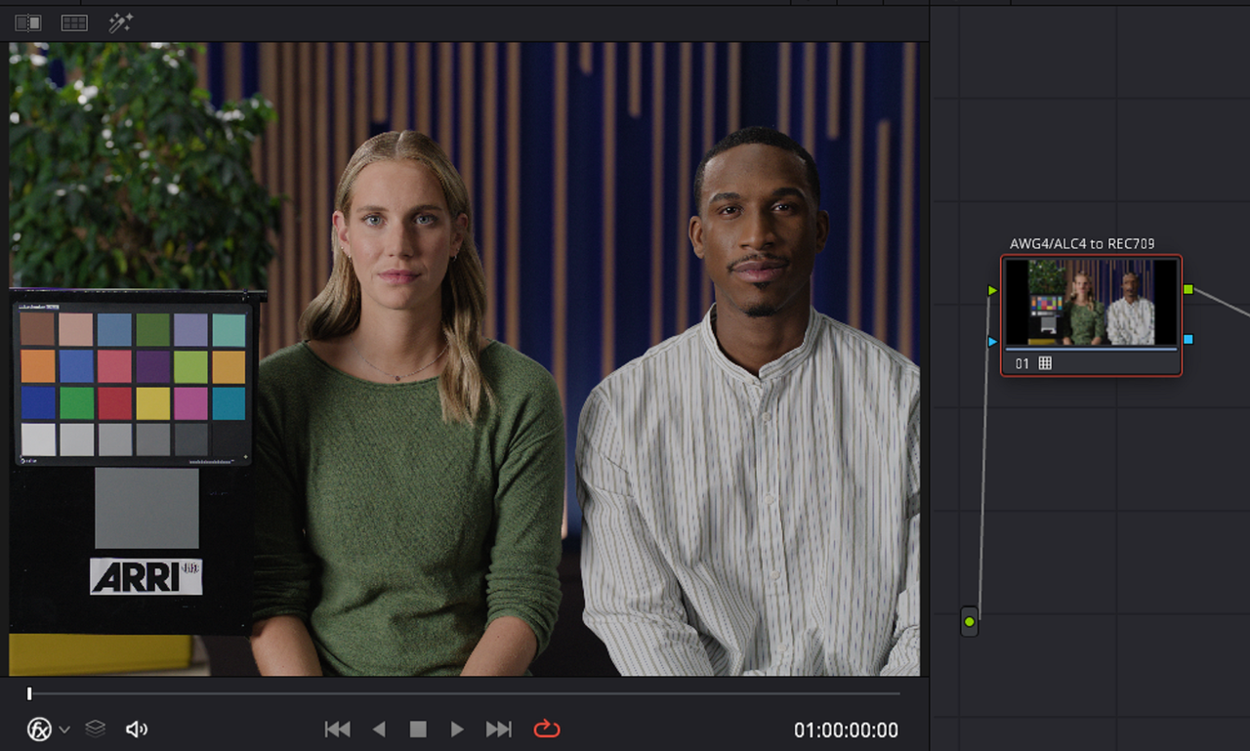The image size is (1250, 751).
Task: Enable the split screen grid view
Action: (x=74, y=22)
